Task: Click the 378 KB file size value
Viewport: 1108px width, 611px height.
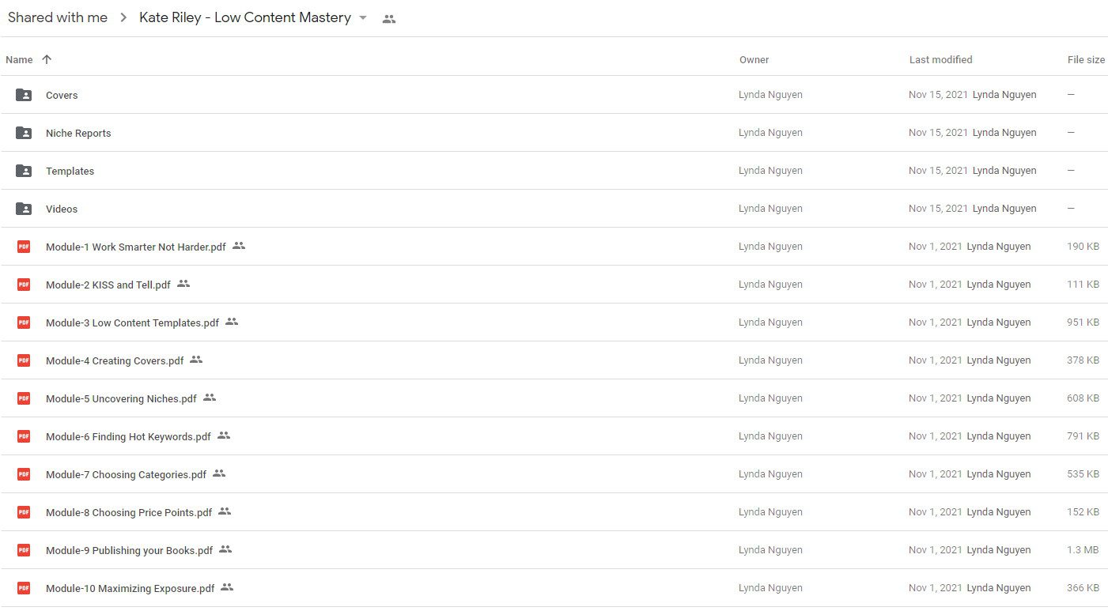Action: [1083, 360]
